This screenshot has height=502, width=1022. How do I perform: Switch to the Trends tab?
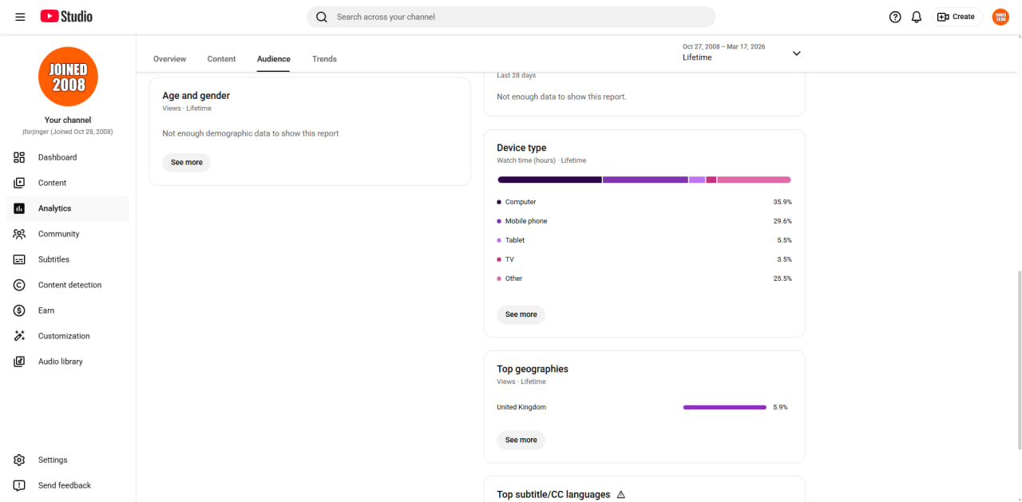click(x=324, y=59)
